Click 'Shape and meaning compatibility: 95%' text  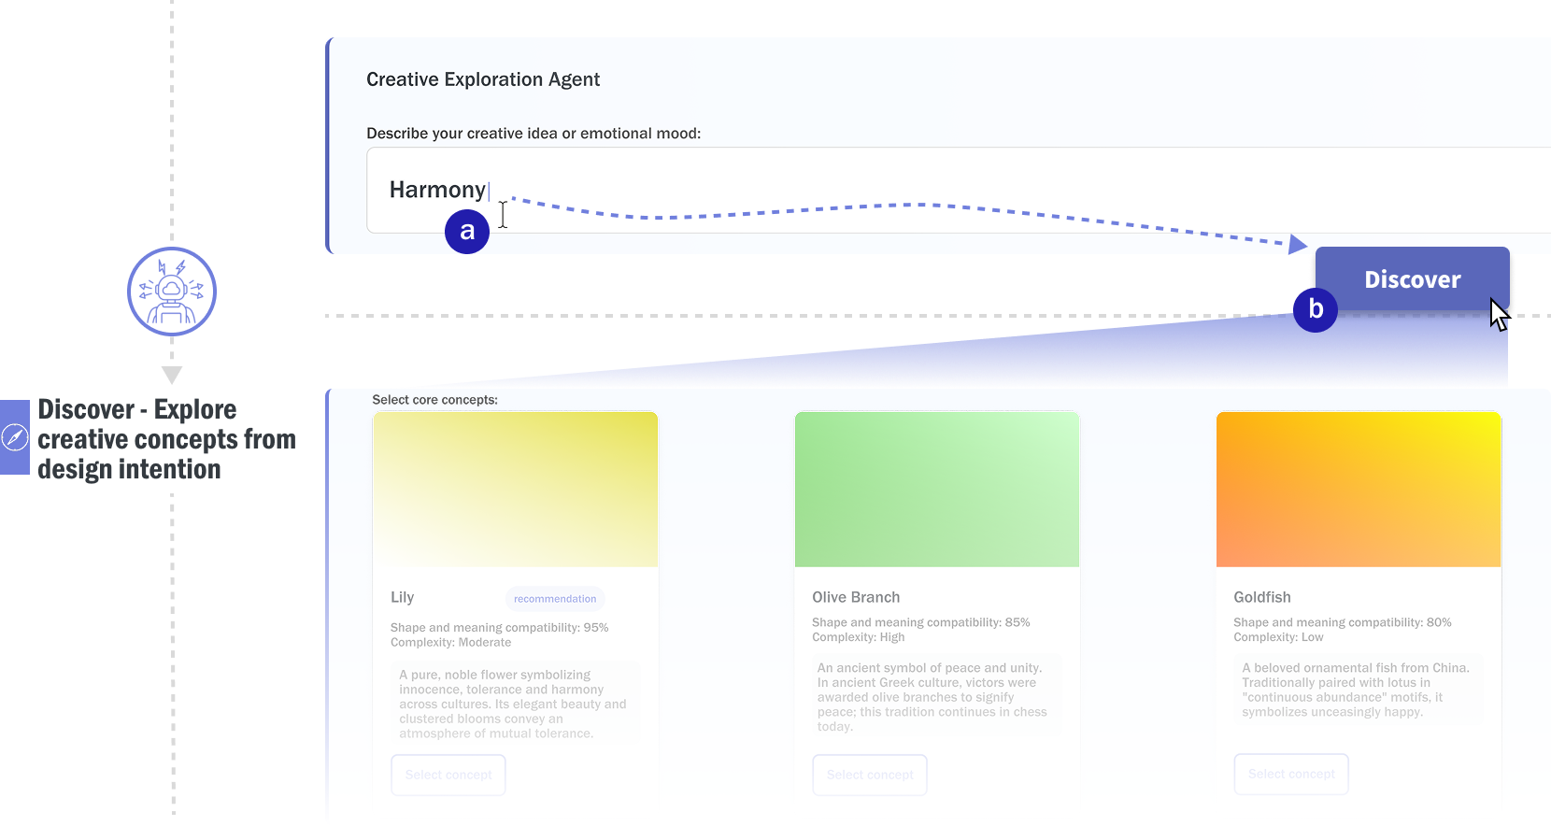point(499,628)
